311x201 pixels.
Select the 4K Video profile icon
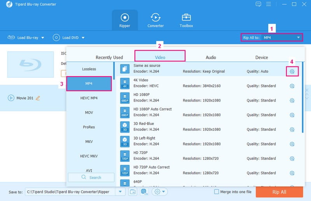click(125, 83)
